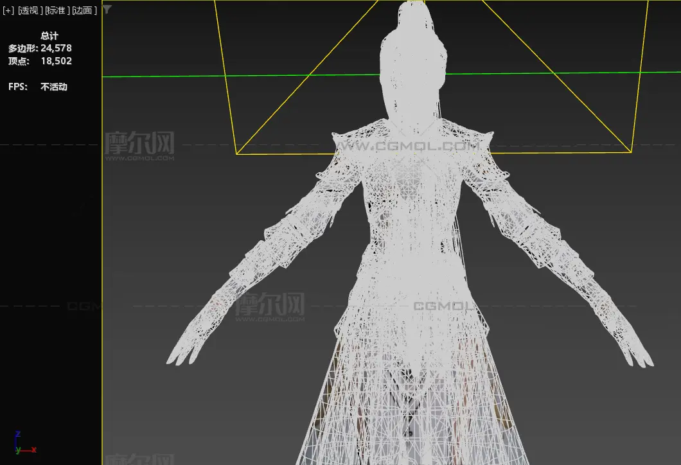Click the 多边形 polygon label

(x=23, y=48)
